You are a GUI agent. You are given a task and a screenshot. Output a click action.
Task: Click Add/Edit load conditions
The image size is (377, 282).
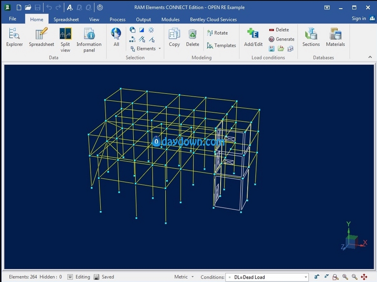coord(253,37)
